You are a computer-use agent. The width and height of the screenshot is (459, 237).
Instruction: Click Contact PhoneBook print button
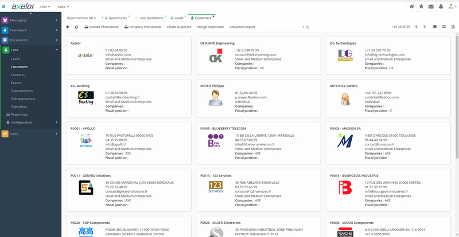point(102,27)
